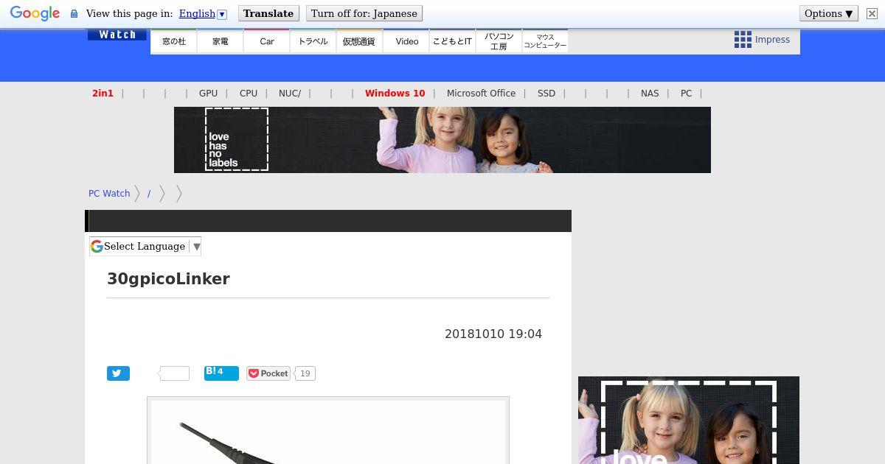
Task: Open the English language dropdown
Action: click(203, 14)
